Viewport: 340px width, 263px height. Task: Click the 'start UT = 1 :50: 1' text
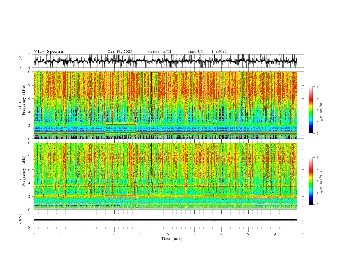[x=207, y=52]
